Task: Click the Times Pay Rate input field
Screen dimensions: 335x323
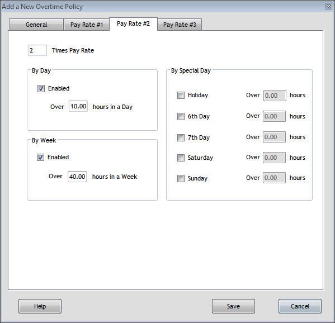Action: pyautogui.click(x=37, y=50)
